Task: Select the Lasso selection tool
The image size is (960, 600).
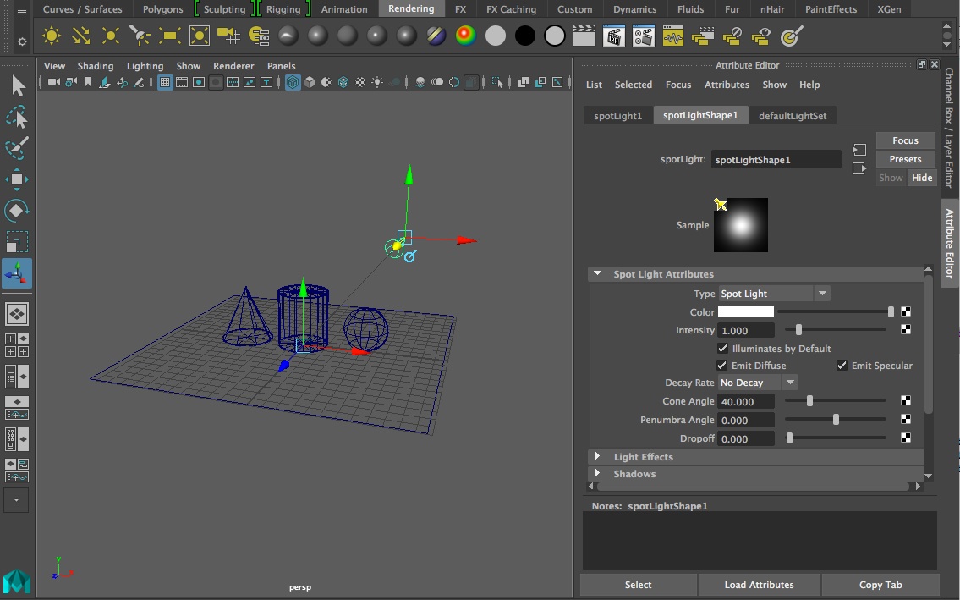Action: 16,117
